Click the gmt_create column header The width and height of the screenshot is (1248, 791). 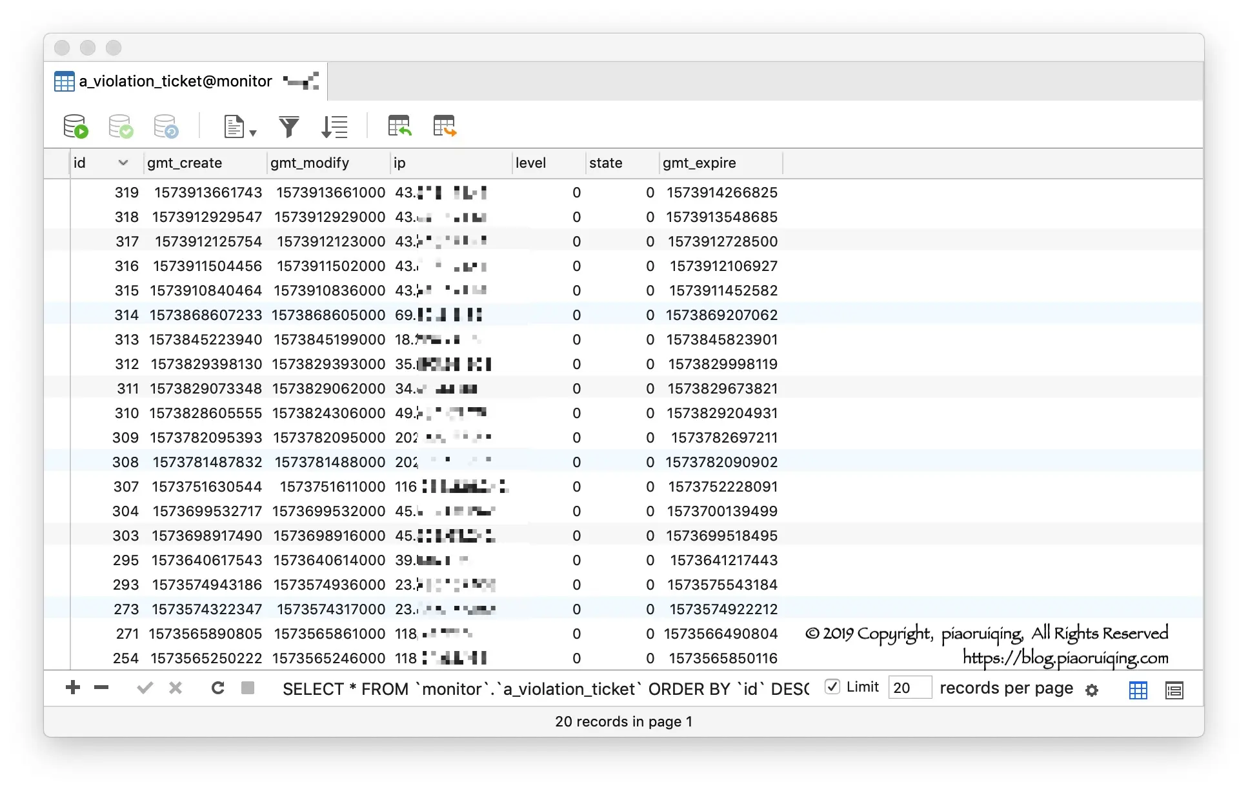(205, 163)
